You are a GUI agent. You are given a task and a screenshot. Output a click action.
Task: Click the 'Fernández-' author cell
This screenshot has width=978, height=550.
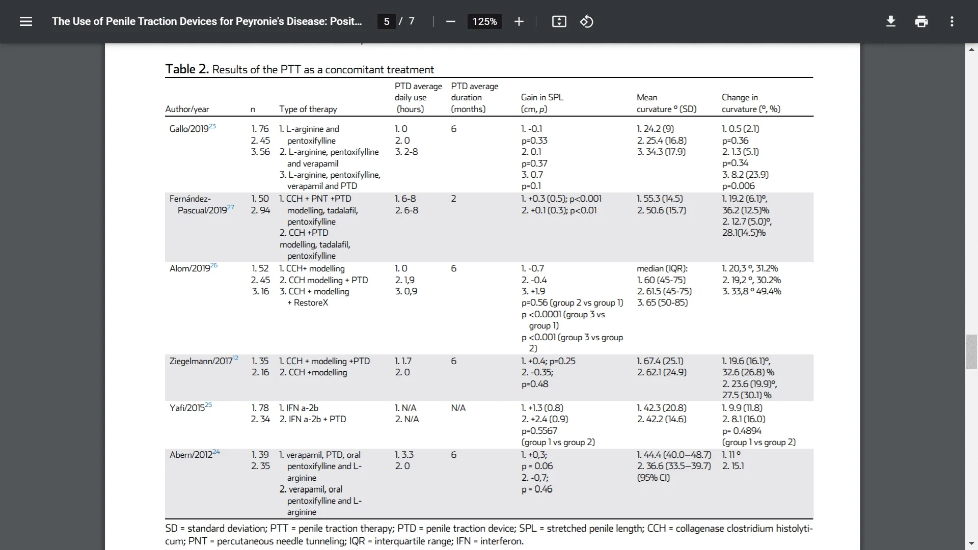point(190,199)
